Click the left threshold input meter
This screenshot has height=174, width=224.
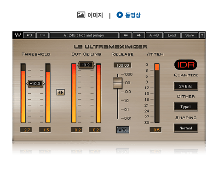click(x=23, y=93)
